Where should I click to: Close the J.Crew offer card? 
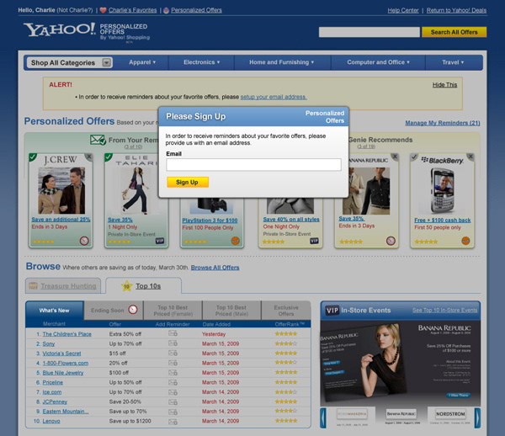click(89, 157)
